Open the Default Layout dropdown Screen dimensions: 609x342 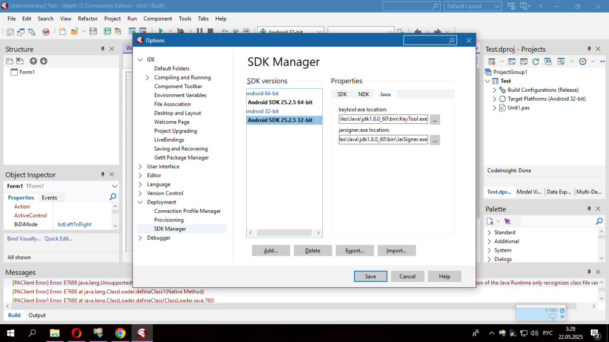pyautogui.click(x=473, y=6)
